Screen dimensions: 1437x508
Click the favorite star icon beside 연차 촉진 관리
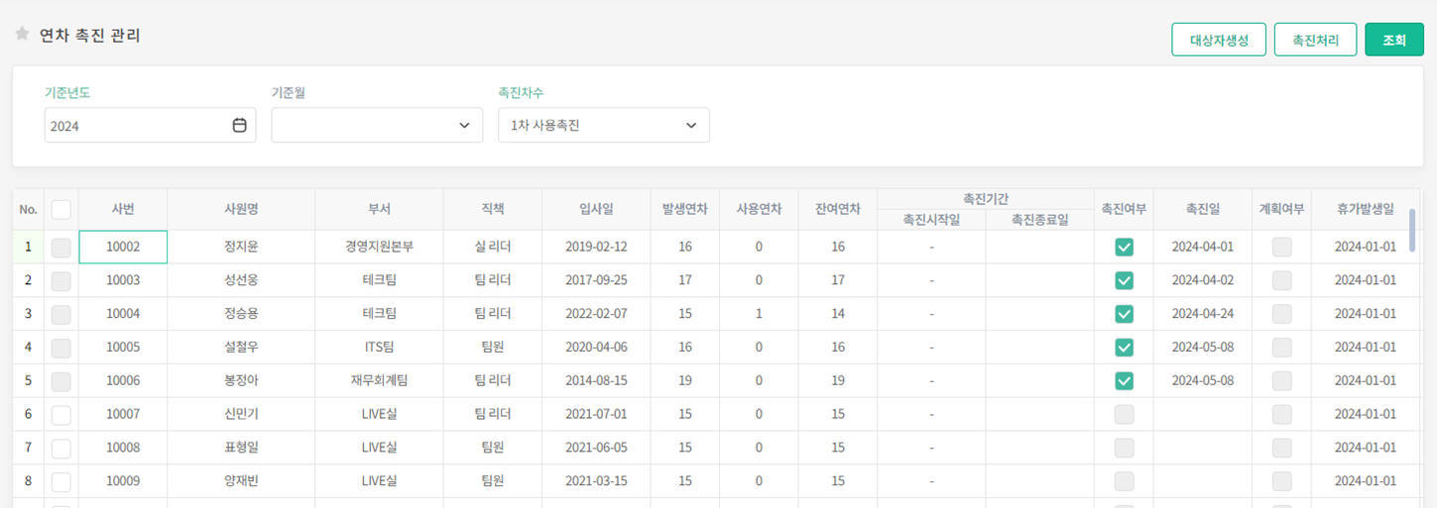pos(22,35)
